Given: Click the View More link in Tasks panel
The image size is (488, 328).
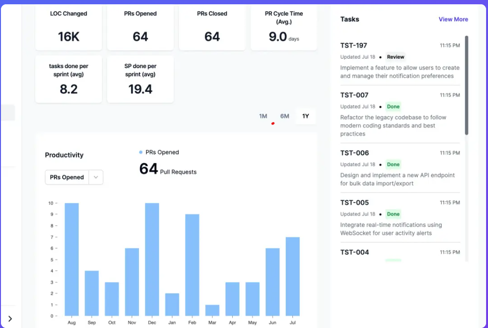Looking at the screenshot, I should [453, 19].
